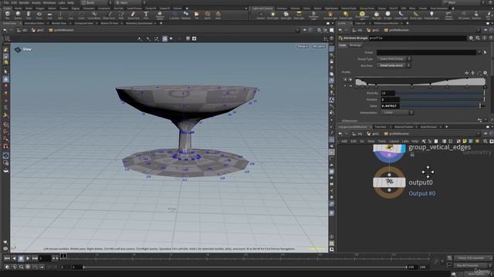Select the Box shelf tool
Screen dimensions: 494x277
click(7, 15)
